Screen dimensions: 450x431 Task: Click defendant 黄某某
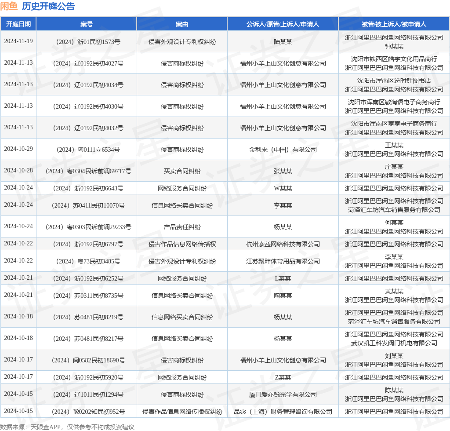[394, 291]
